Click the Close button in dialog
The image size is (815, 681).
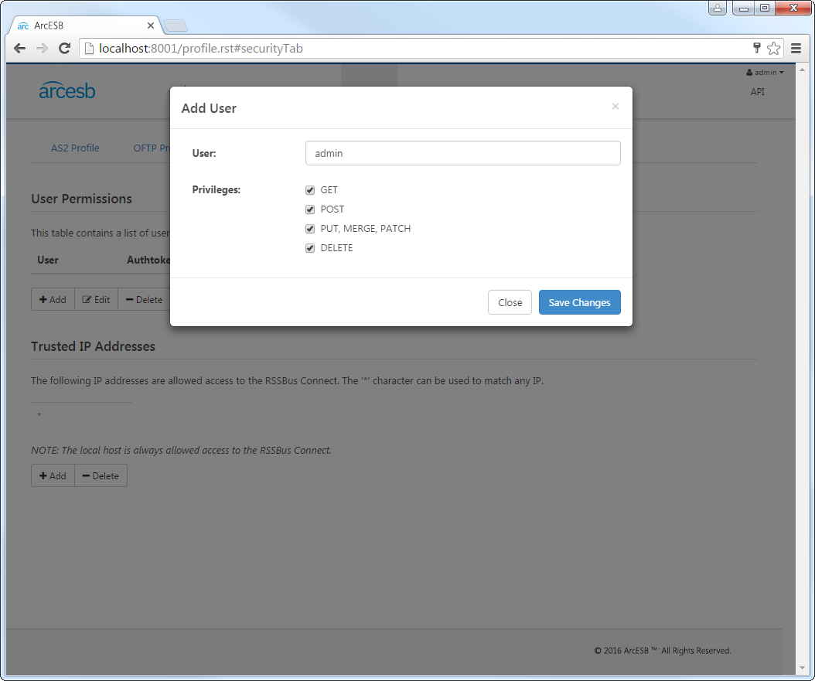point(510,302)
